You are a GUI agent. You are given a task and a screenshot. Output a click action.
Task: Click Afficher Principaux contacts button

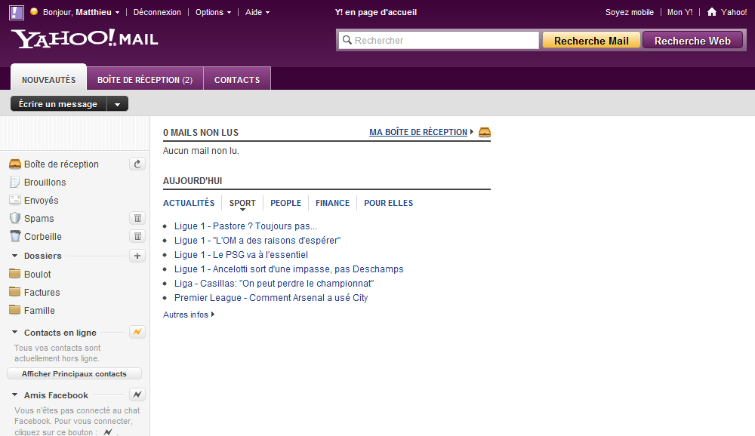coord(74,374)
